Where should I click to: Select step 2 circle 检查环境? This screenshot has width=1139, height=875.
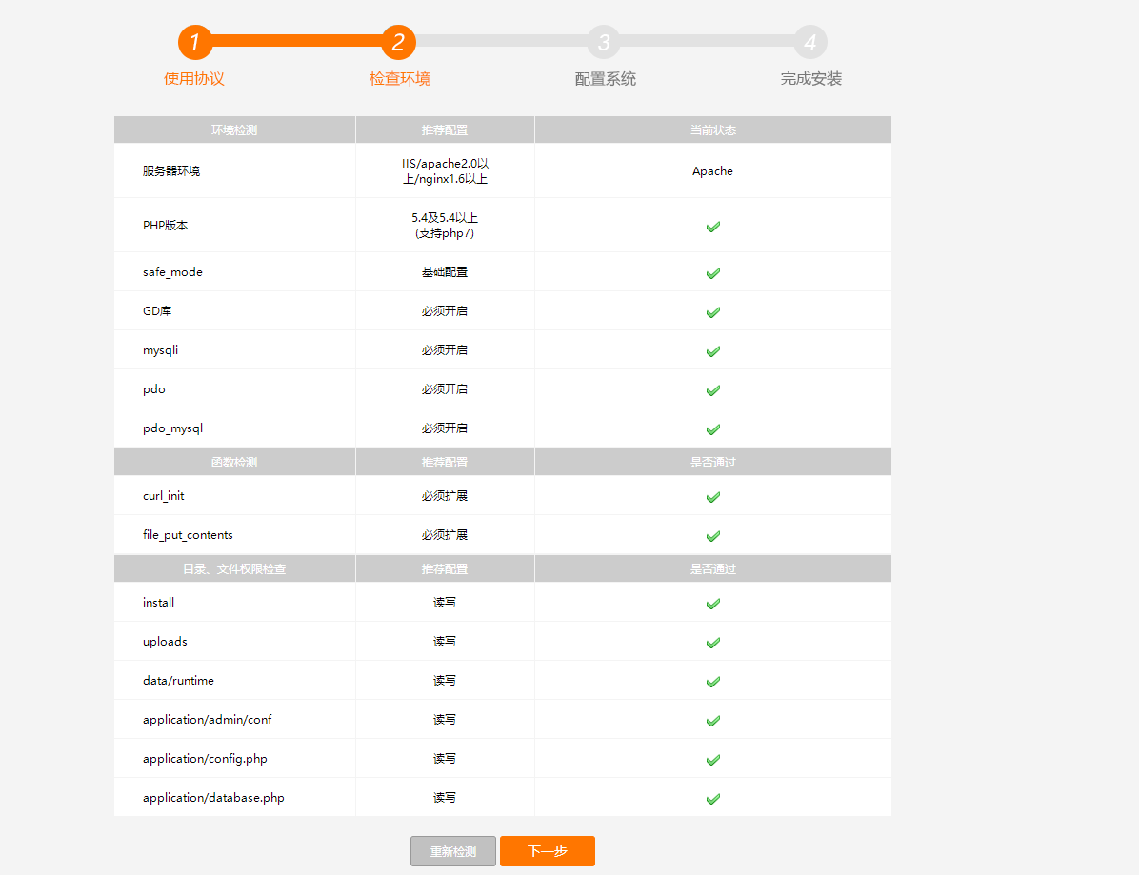pos(400,42)
